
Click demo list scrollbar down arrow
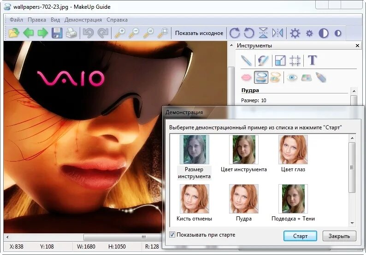[x=352, y=223]
